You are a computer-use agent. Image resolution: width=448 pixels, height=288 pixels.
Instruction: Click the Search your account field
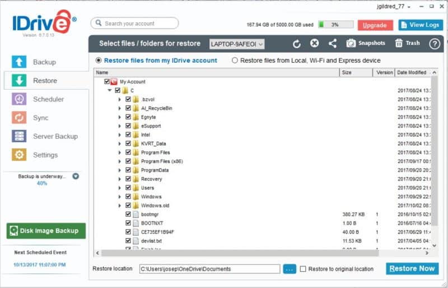(x=134, y=23)
